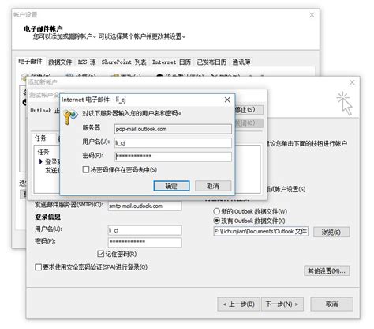Click 取消 in the credentials dialog
The image size is (374, 329).
point(213,186)
